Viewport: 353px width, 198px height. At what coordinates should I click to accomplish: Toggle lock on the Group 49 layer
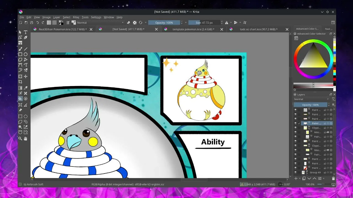(325, 172)
